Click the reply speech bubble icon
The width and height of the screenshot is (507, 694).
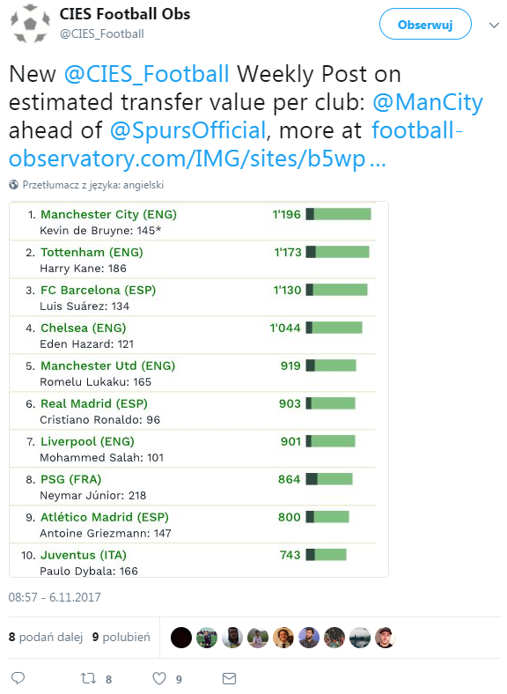[18, 678]
